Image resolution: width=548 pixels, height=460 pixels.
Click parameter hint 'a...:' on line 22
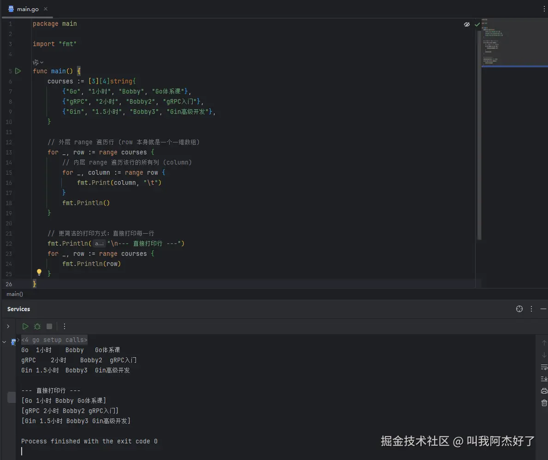pos(99,243)
